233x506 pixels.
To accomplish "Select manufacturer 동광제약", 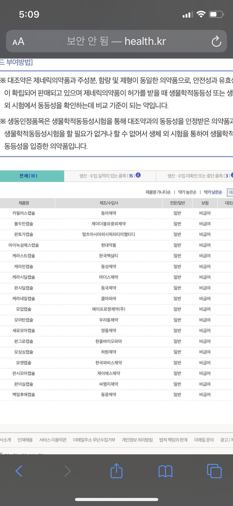I will tap(109, 395).
